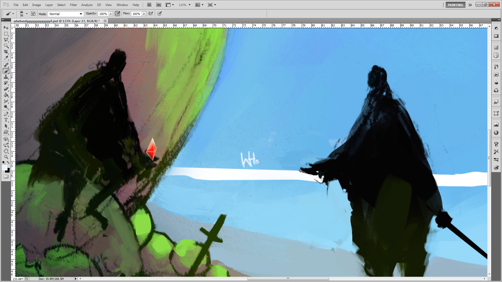Screen dimensions: 502x282
Task: Select the 3D Rotate tool
Action: 6,139
